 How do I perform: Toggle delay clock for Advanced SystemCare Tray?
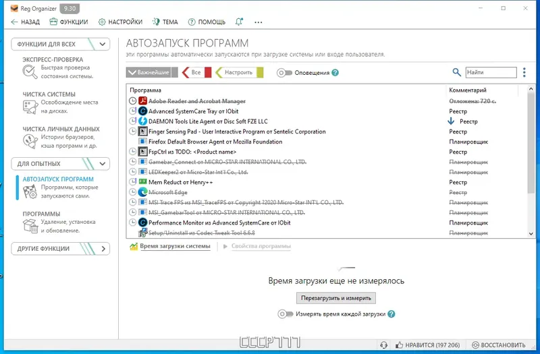(x=132, y=111)
